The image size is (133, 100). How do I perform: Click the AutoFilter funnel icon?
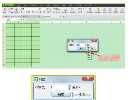point(98,9)
